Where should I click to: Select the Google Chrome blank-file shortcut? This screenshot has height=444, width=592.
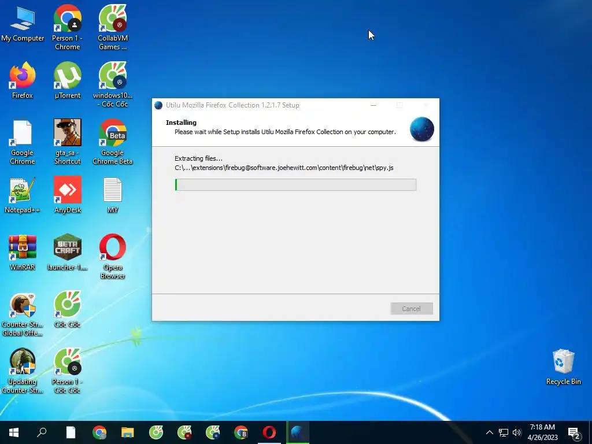pyautogui.click(x=23, y=142)
